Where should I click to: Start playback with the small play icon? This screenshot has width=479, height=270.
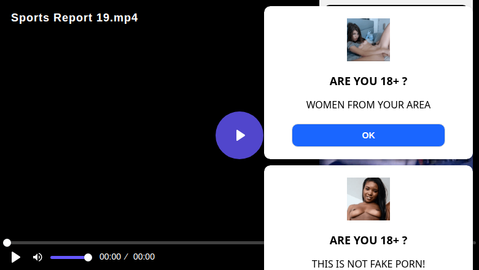(15, 257)
